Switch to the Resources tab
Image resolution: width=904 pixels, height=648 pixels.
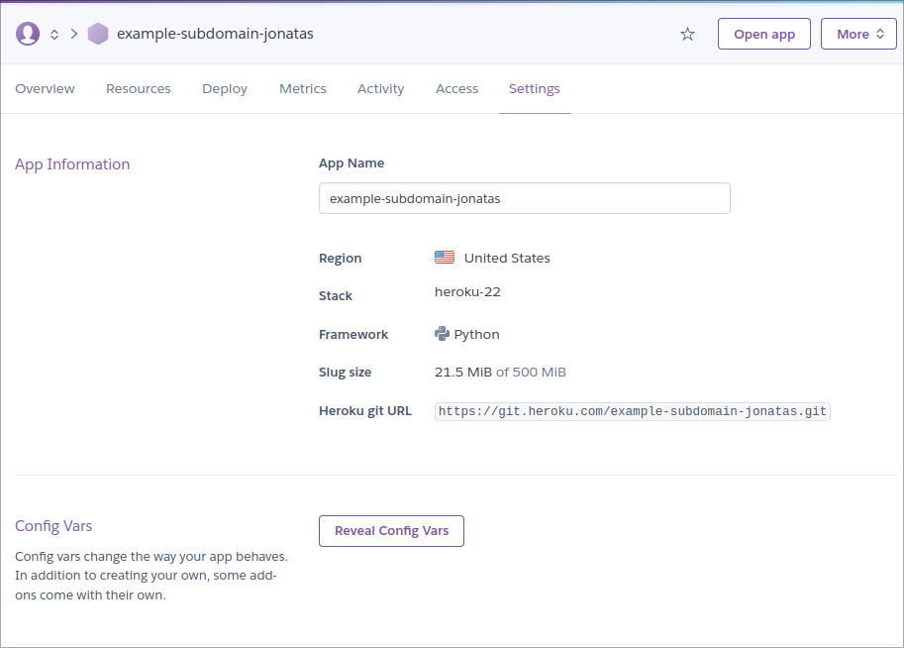point(139,89)
